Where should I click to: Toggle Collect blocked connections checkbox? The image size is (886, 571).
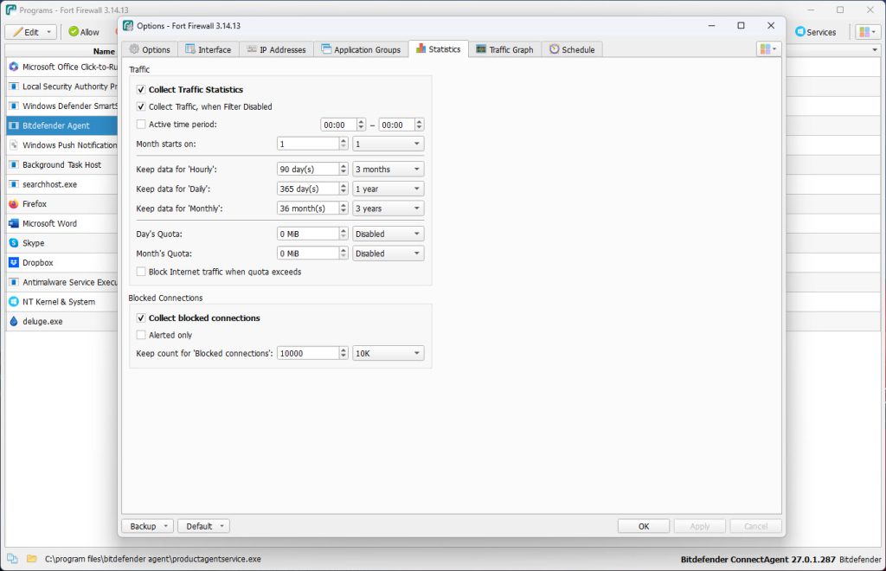pyautogui.click(x=141, y=318)
